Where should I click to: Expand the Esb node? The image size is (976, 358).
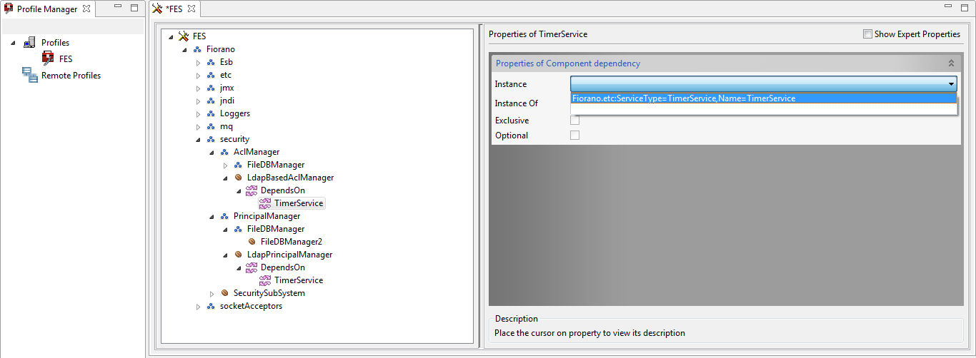[199, 63]
